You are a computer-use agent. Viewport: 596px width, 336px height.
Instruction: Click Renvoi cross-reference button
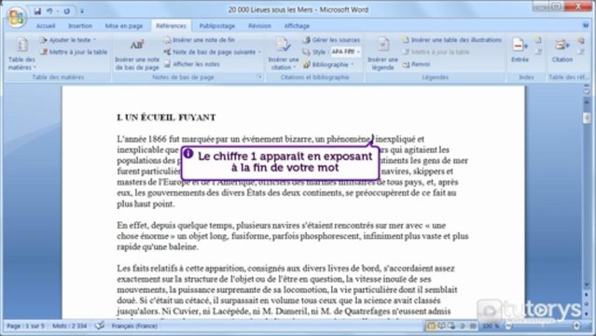[x=416, y=64]
